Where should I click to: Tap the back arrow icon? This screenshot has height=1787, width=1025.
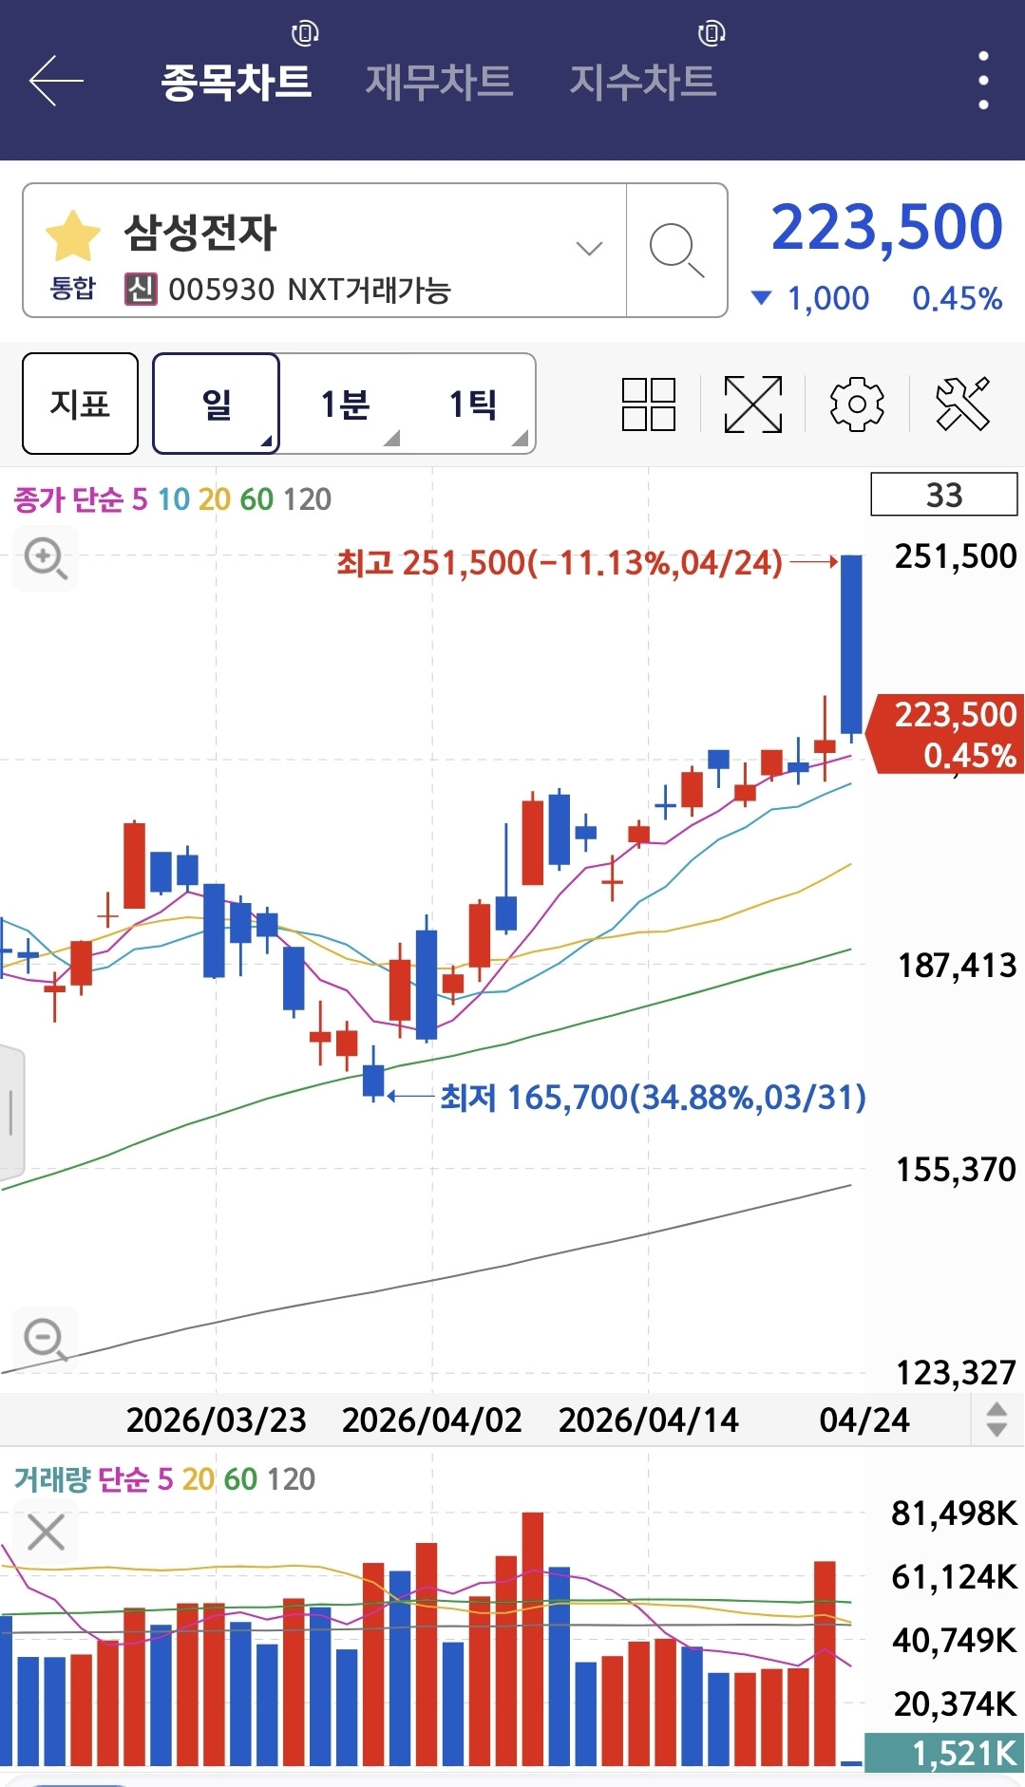pyautogui.click(x=56, y=81)
